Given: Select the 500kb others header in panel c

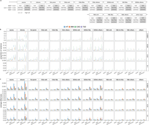Looking at the screenshot, I should coord(98,80).
